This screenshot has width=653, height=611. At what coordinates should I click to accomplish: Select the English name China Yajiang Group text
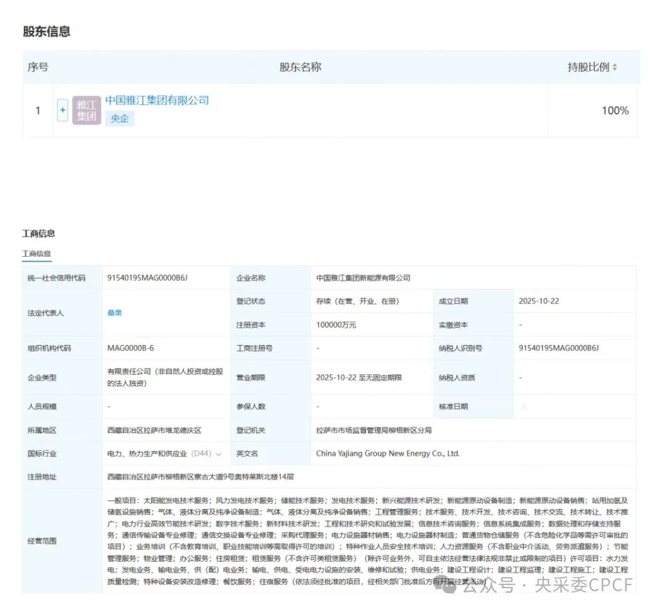pos(388,454)
